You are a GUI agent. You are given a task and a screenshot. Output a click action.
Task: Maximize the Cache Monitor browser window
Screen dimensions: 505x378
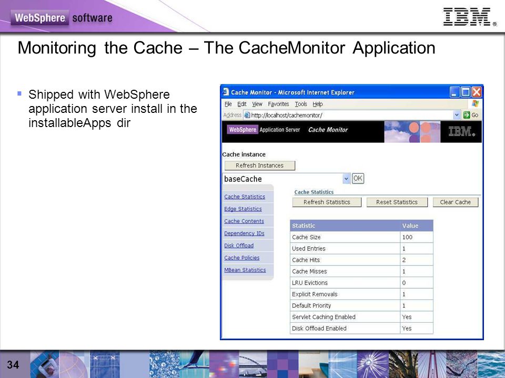[x=466, y=92]
